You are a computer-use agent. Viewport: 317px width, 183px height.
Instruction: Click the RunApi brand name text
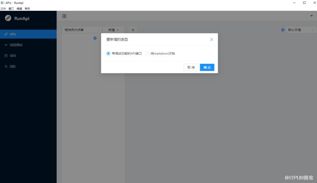(22, 19)
